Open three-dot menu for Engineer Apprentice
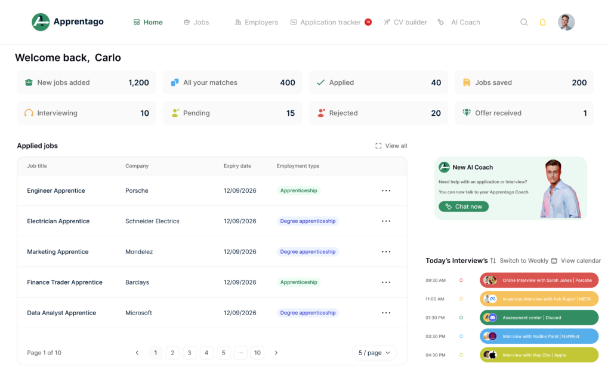611x382 pixels. coord(386,190)
